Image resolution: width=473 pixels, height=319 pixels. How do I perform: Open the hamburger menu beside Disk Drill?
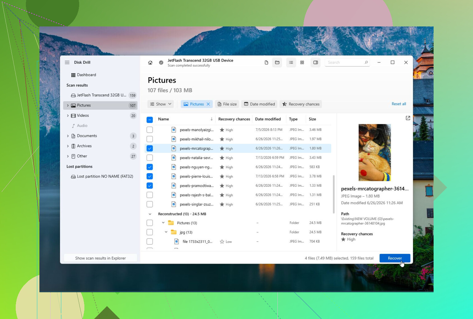(67, 62)
